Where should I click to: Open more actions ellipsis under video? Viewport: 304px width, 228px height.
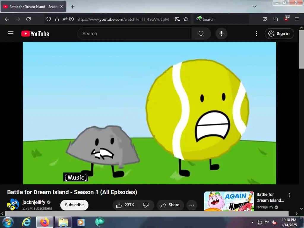coord(192,205)
